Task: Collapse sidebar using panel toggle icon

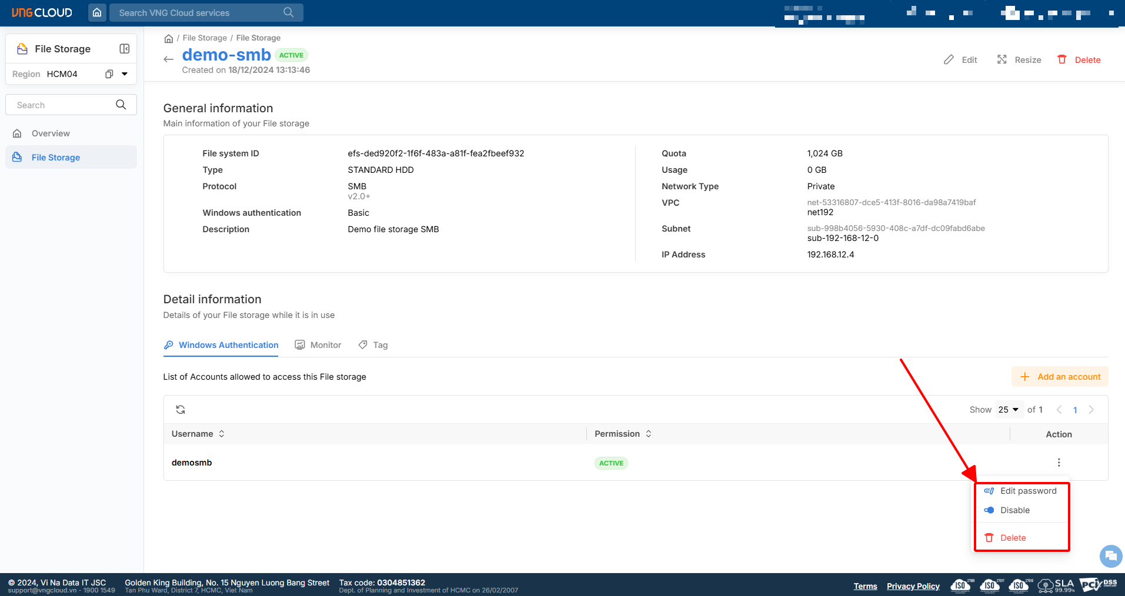Action: [125, 49]
